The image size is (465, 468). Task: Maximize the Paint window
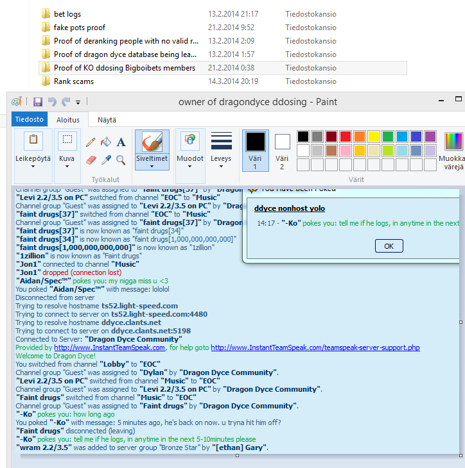pos(458,99)
